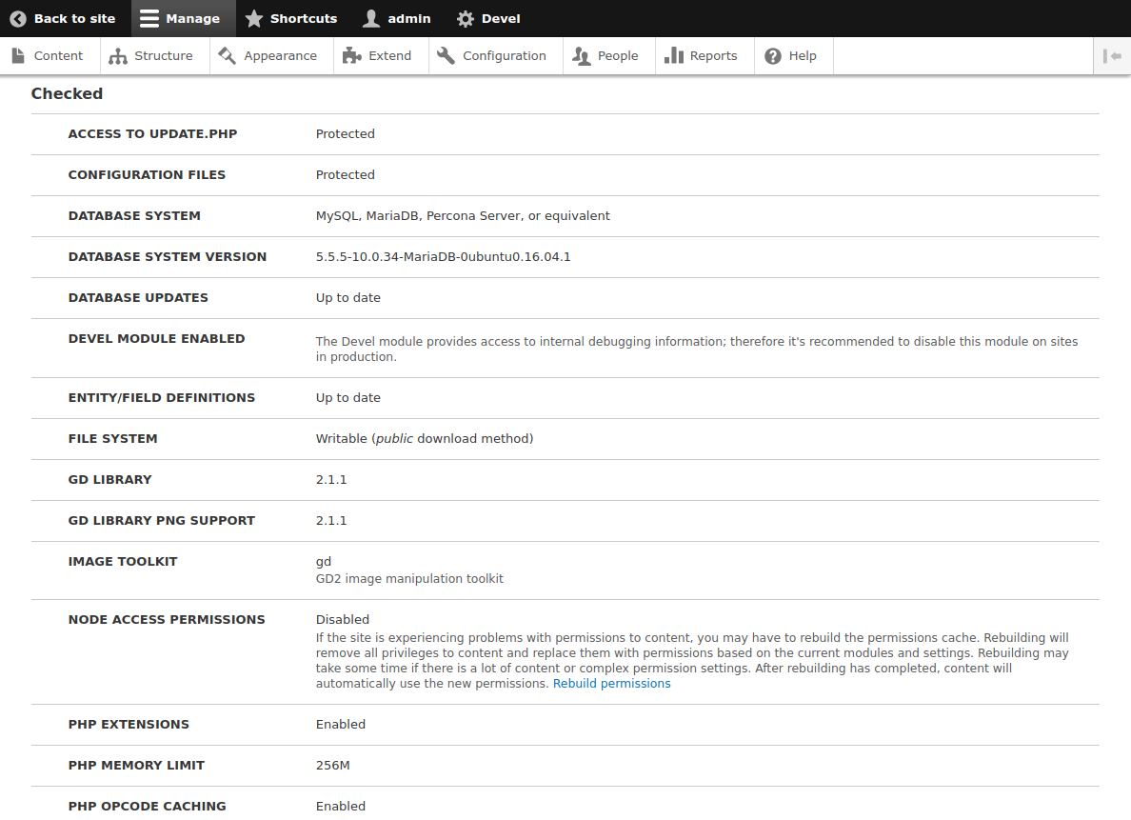Click the IMAGE TOOLKIT row label
1131x820 pixels.
tap(123, 562)
